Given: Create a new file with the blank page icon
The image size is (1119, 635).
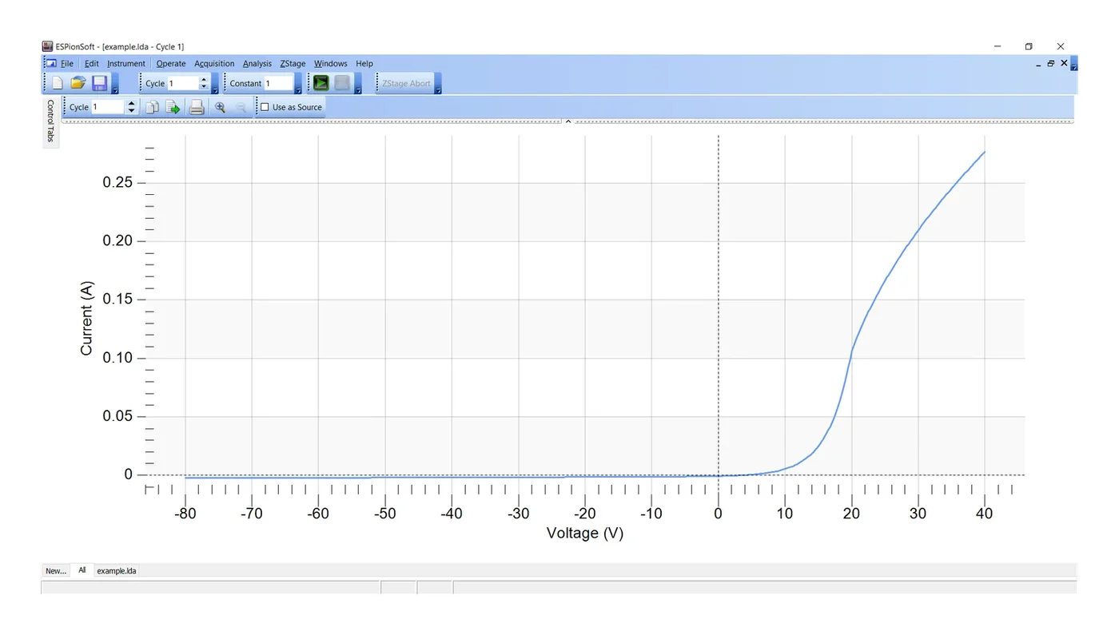Looking at the screenshot, I should 57,83.
